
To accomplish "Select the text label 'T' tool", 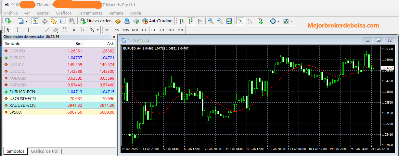I will 83,30.
